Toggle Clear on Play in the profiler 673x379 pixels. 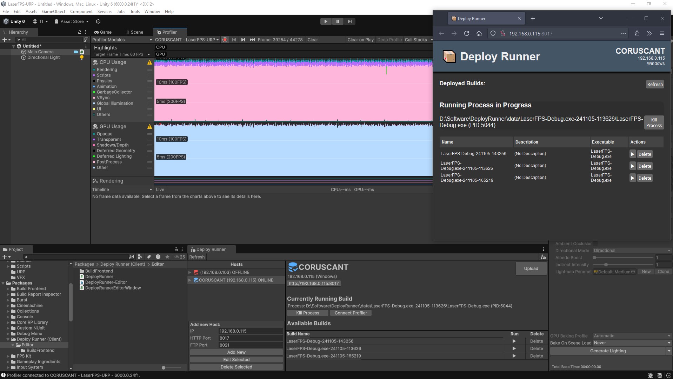360,40
